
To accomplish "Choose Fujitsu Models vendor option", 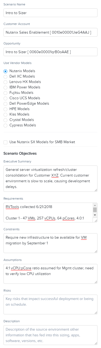I will coord(5,93).
